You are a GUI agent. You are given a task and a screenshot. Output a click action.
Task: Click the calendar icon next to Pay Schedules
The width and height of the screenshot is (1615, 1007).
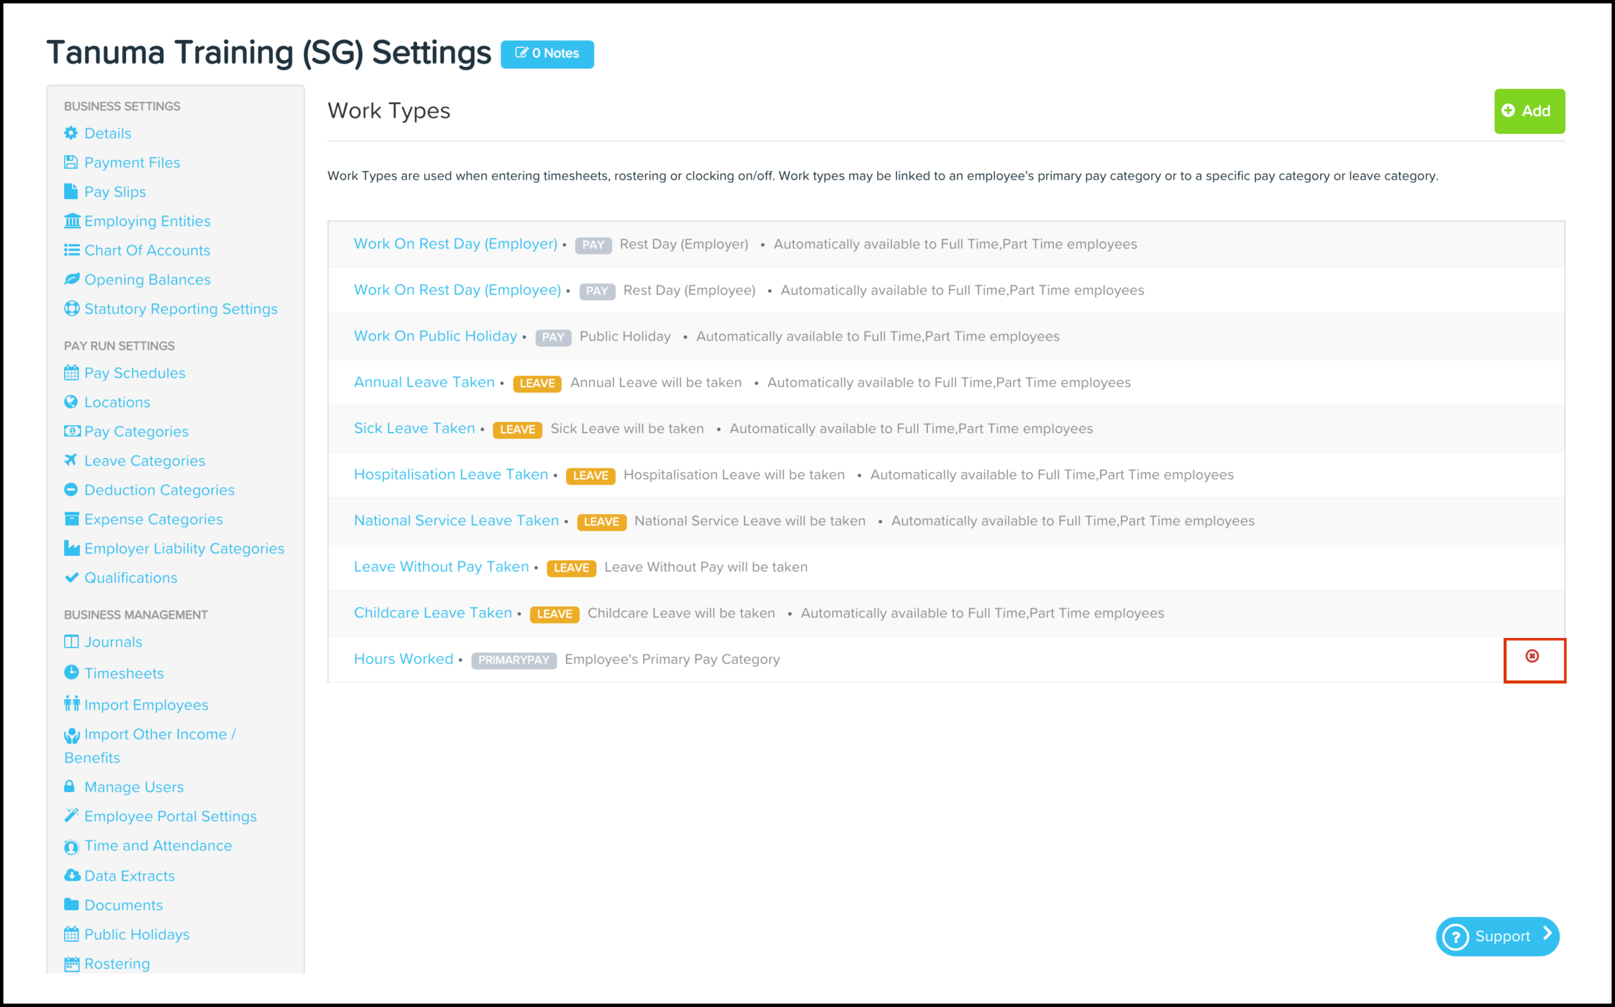pyautogui.click(x=71, y=373)
